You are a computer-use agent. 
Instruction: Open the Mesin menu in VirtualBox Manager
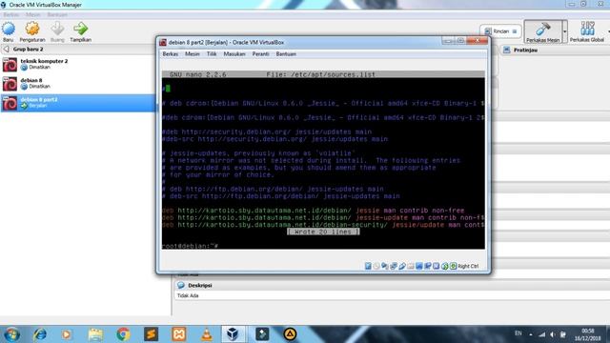[32, 14]
